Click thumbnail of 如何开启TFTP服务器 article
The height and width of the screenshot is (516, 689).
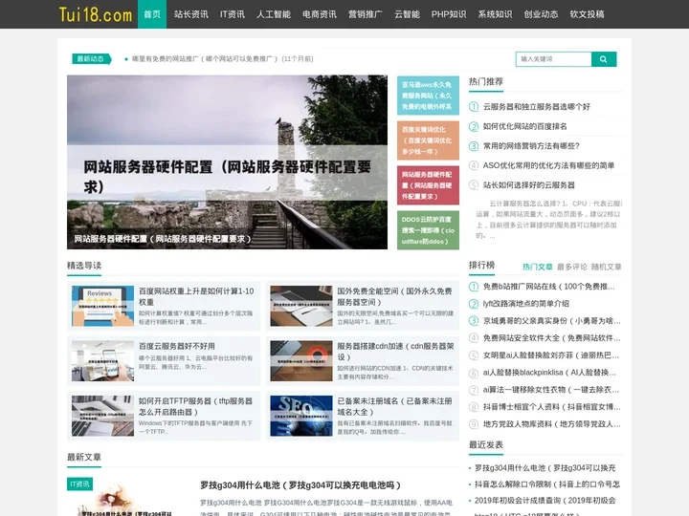[102, 416]
